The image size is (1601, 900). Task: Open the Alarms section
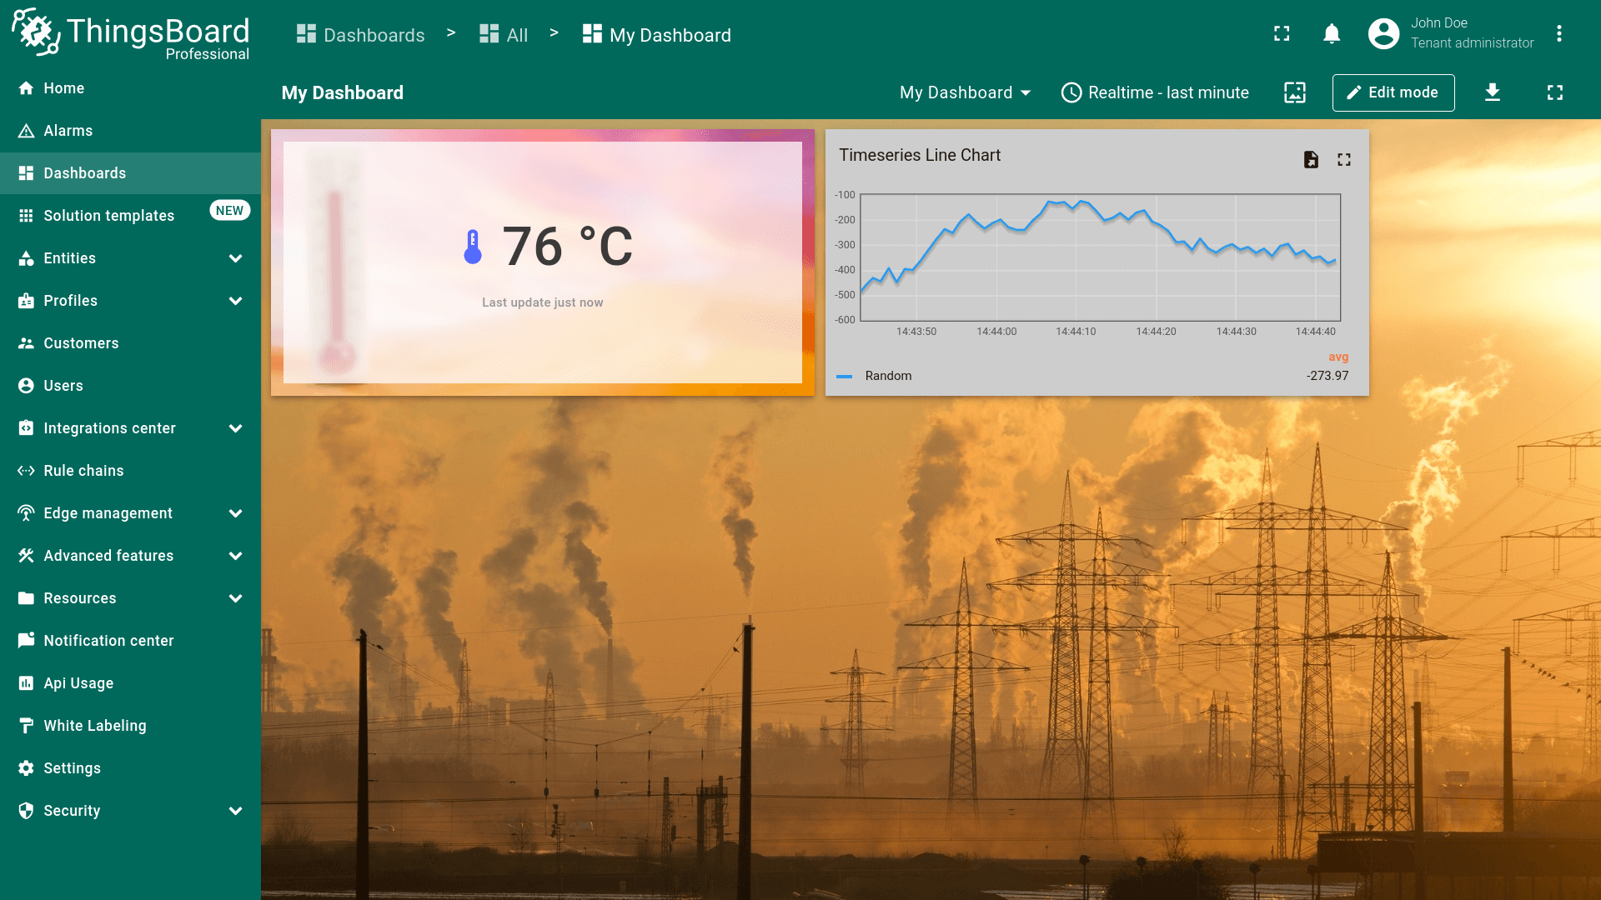tap(130, 131)
